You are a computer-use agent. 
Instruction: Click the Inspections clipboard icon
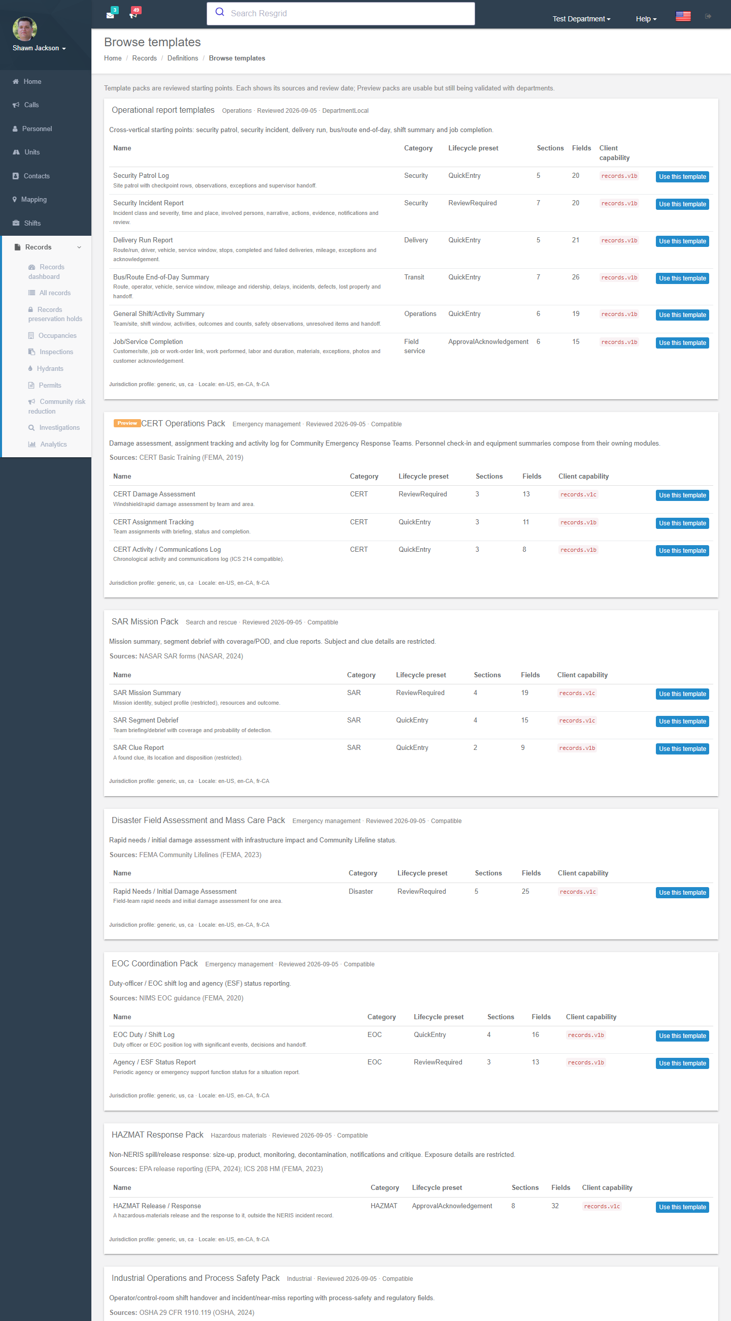pos(32,352)
